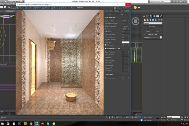Image resolution: width=189 pixels, height=126 pixels.
Task: Click the yellow teapot render icon in main toolbar
Action: point(135,7)
